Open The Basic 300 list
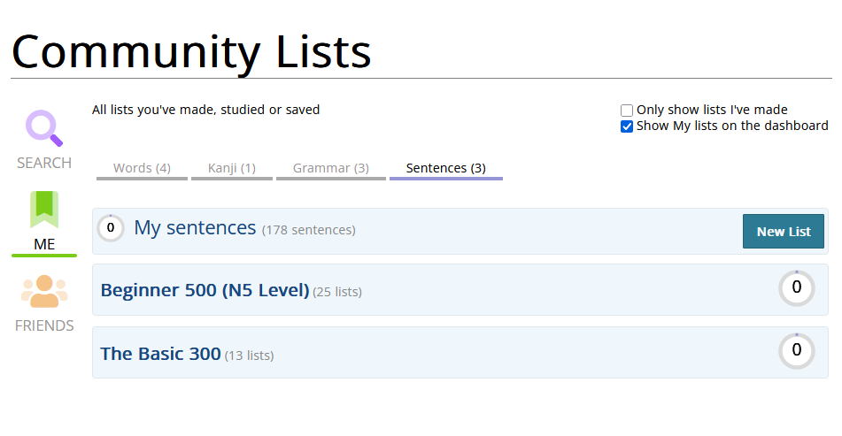 [160, 354]
